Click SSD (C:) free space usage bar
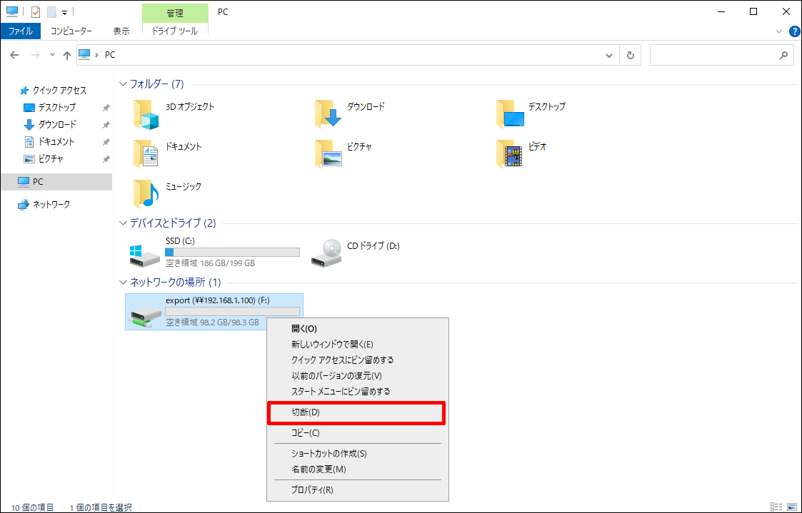Screen dimensions: 802x513 click(x=232, y=252)
